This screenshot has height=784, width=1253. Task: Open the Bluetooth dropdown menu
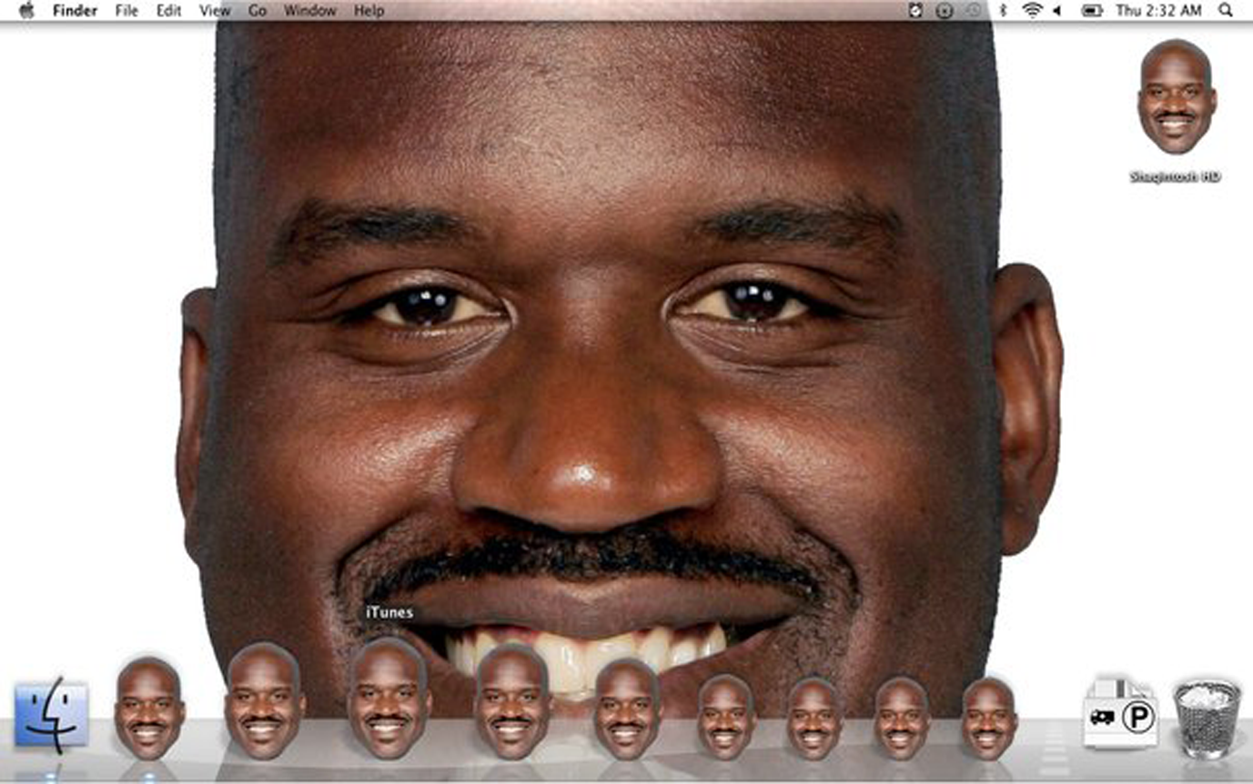[x=1002, y=10]
